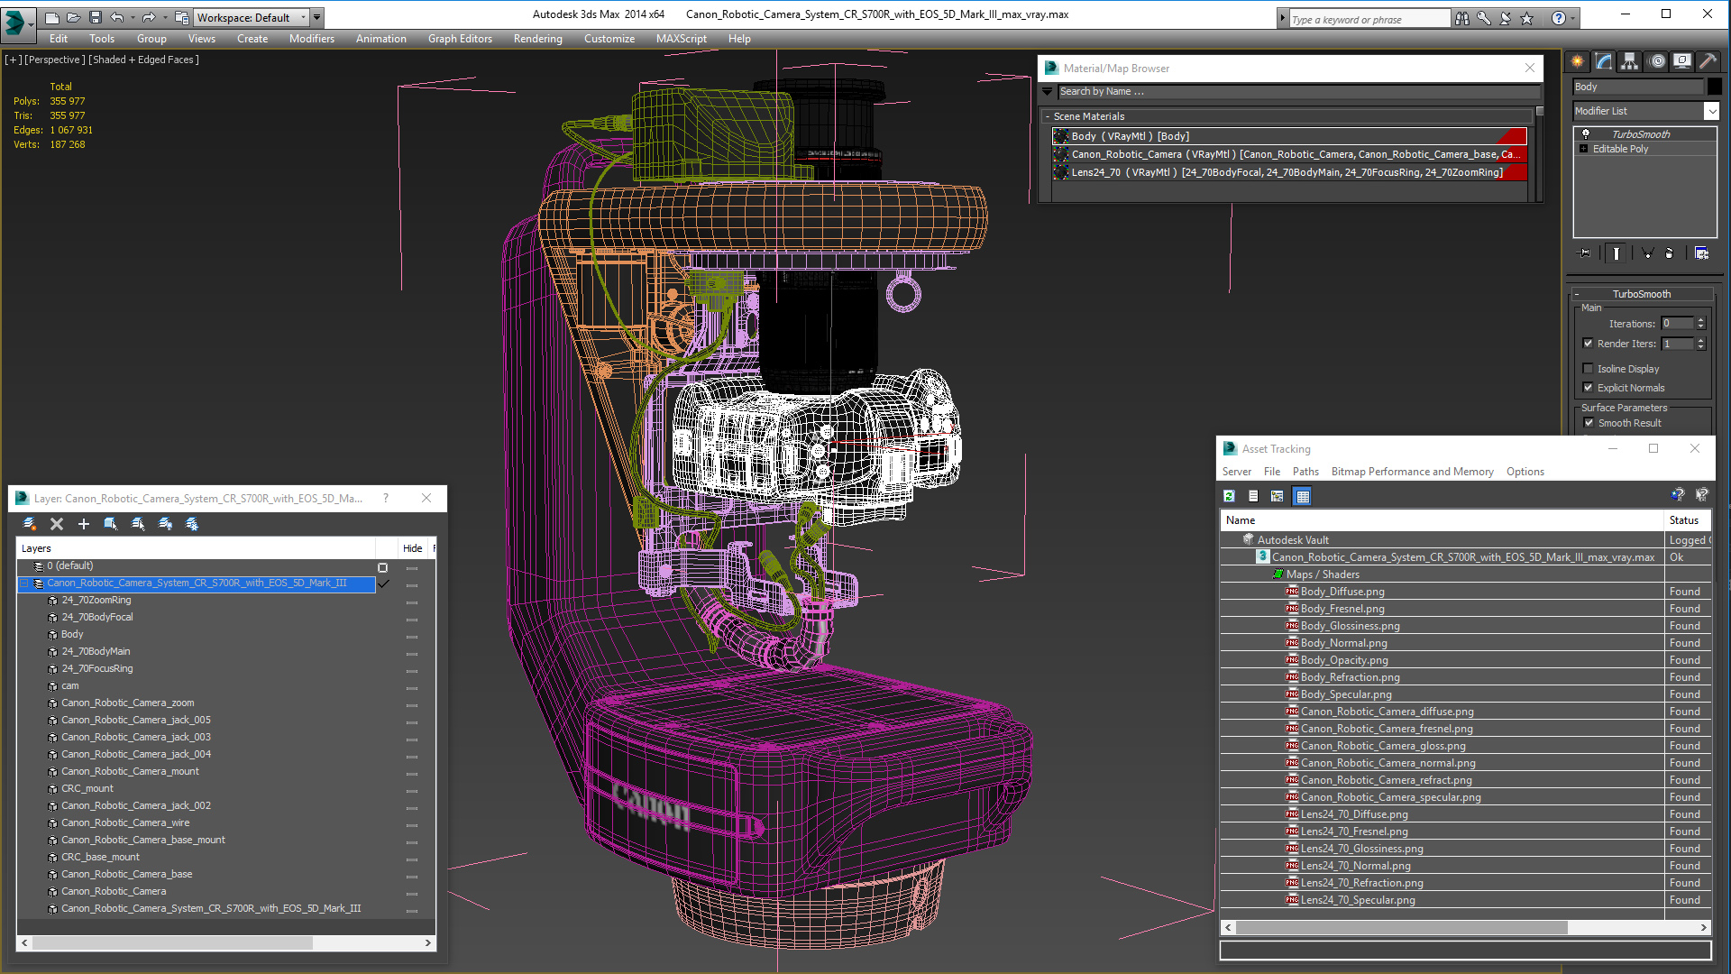Create a new scene with New icon

tap(51, 17)
